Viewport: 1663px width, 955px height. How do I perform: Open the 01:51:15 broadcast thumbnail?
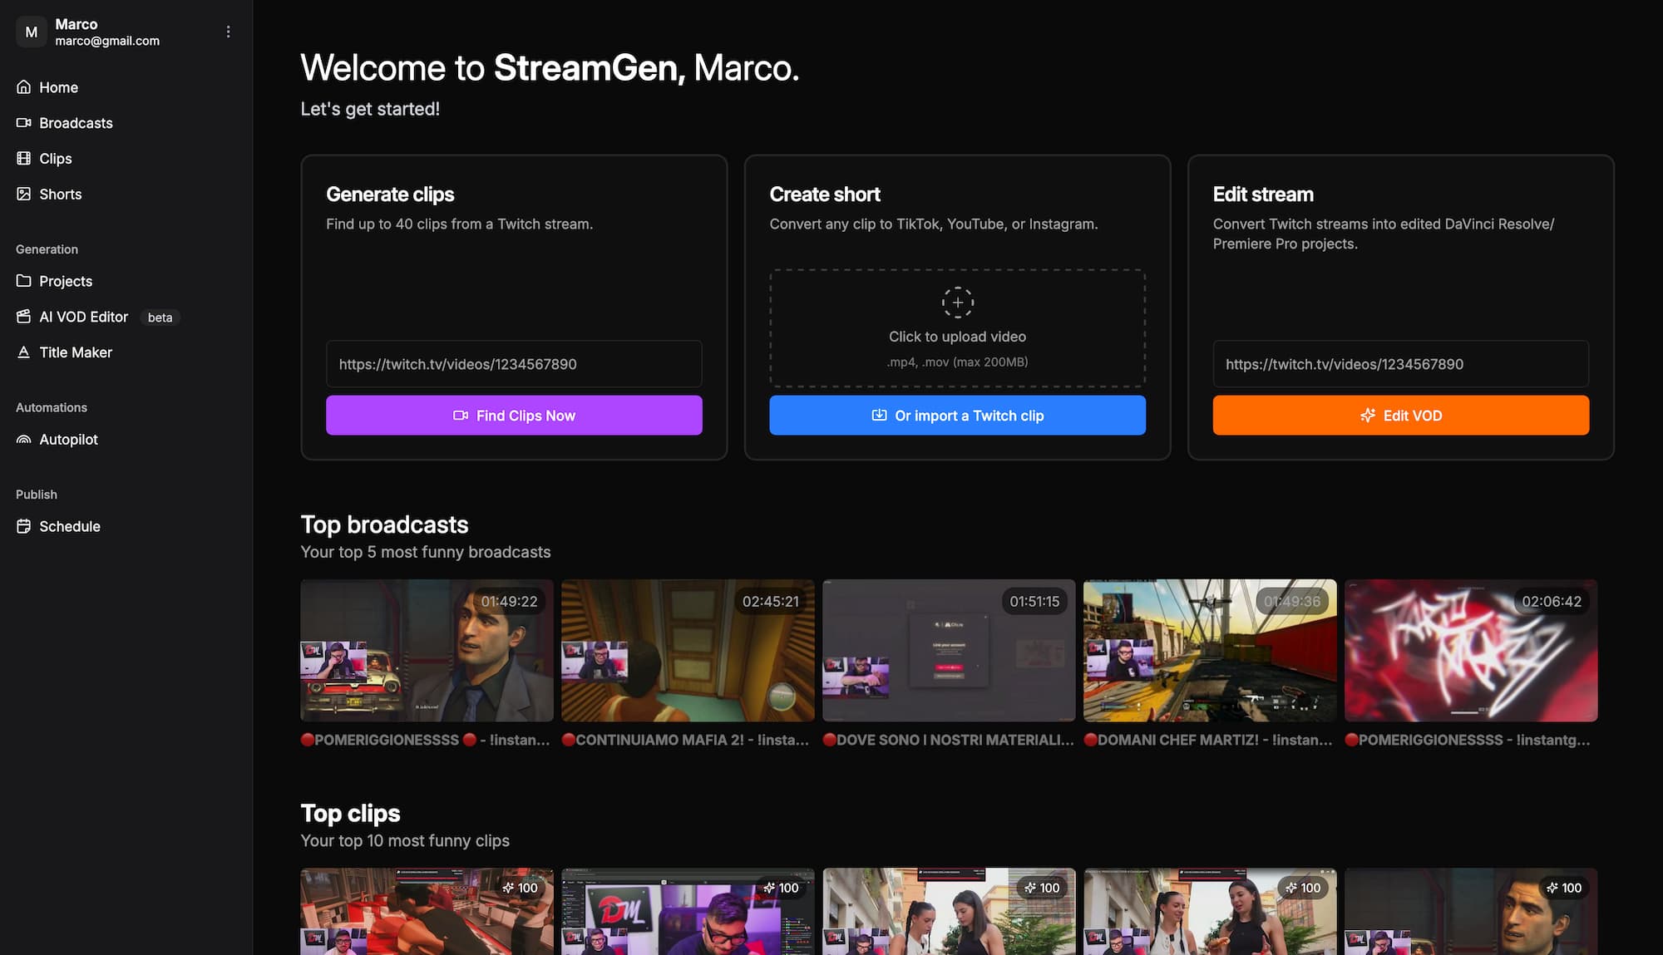[x=949, y=651]
